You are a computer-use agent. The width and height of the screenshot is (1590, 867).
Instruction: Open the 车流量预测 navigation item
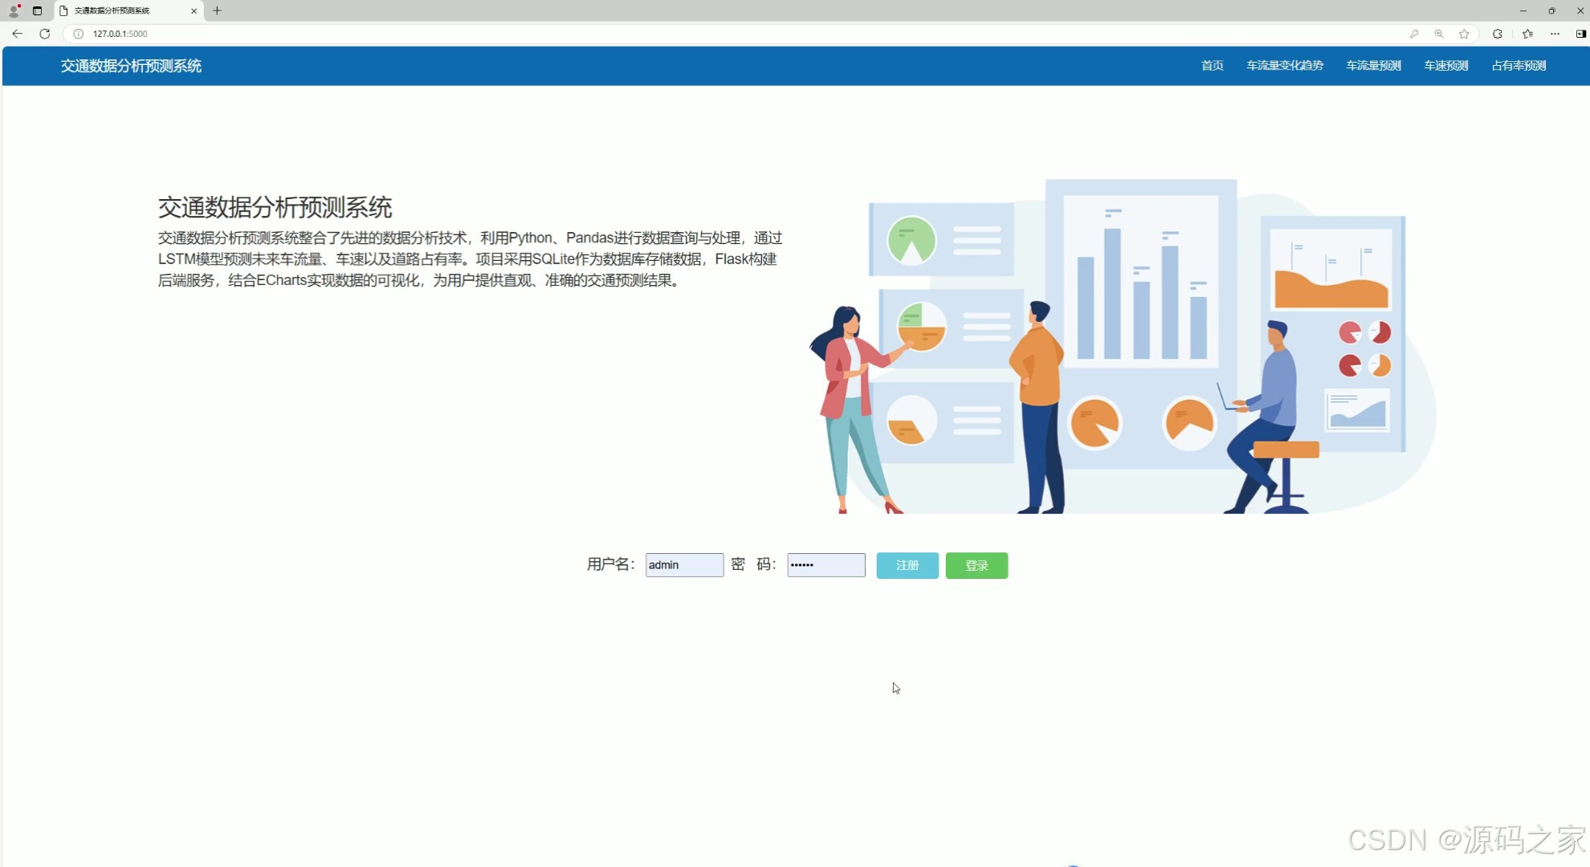1372,65
